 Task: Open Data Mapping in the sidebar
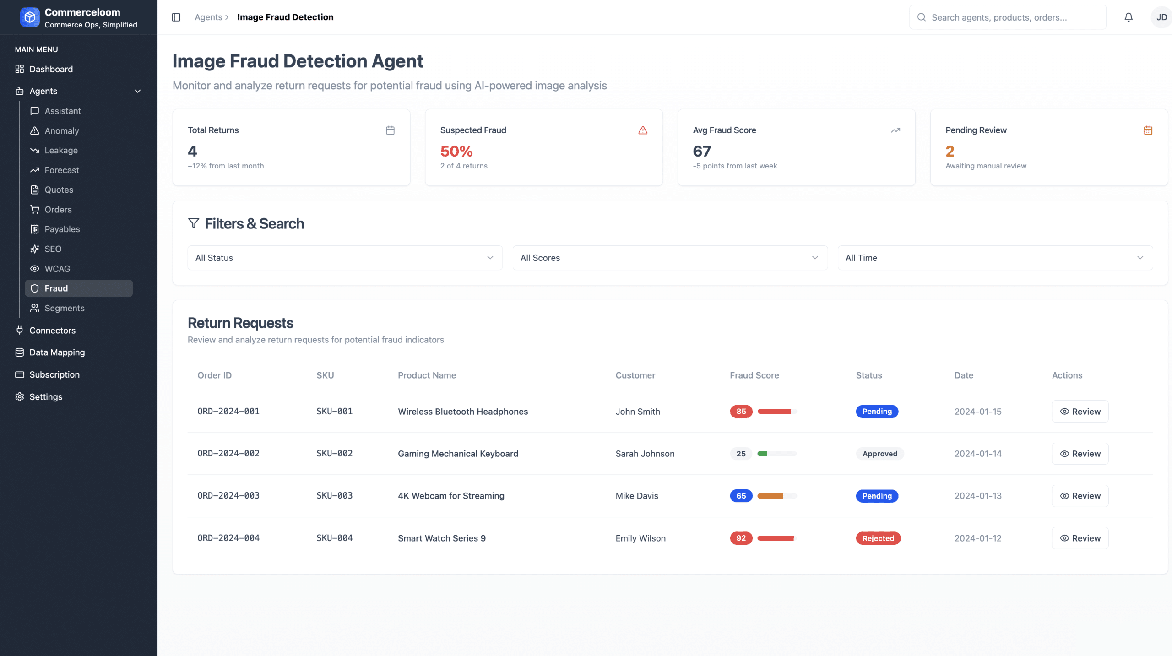57,352
